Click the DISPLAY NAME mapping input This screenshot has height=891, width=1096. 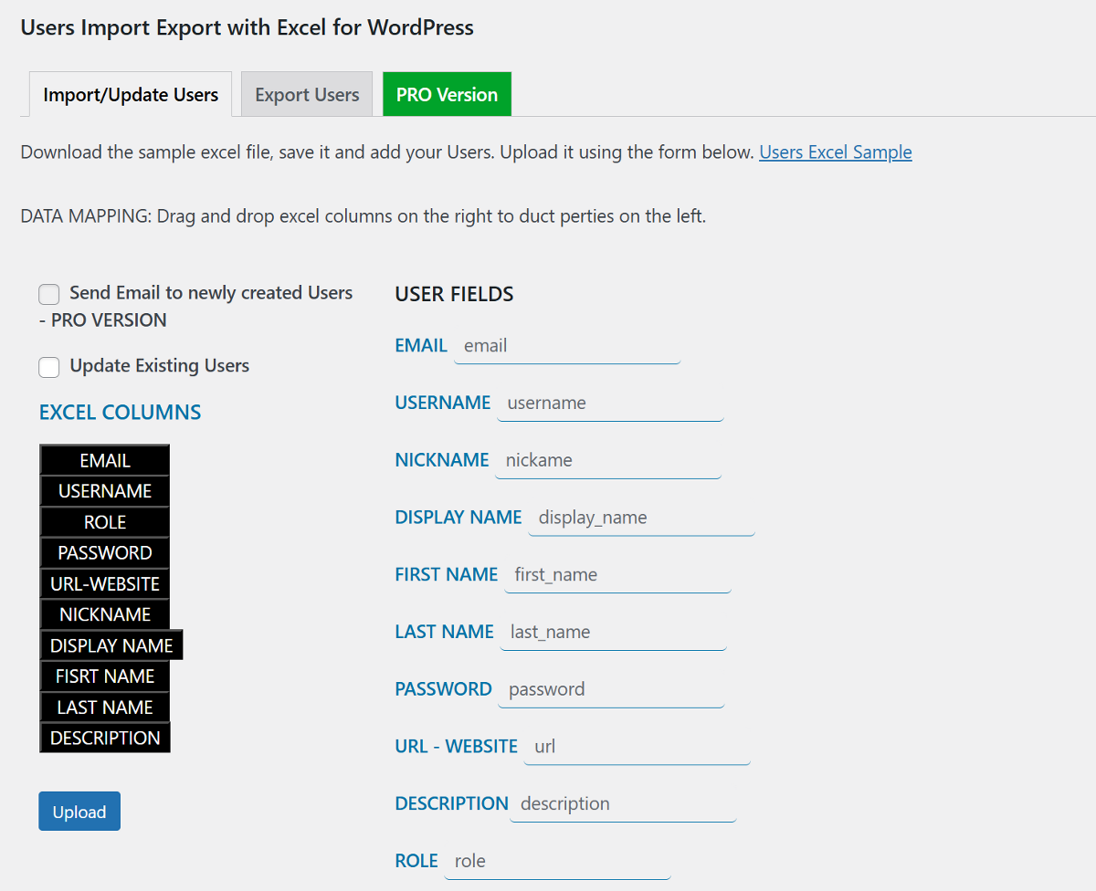pos(641,518)
